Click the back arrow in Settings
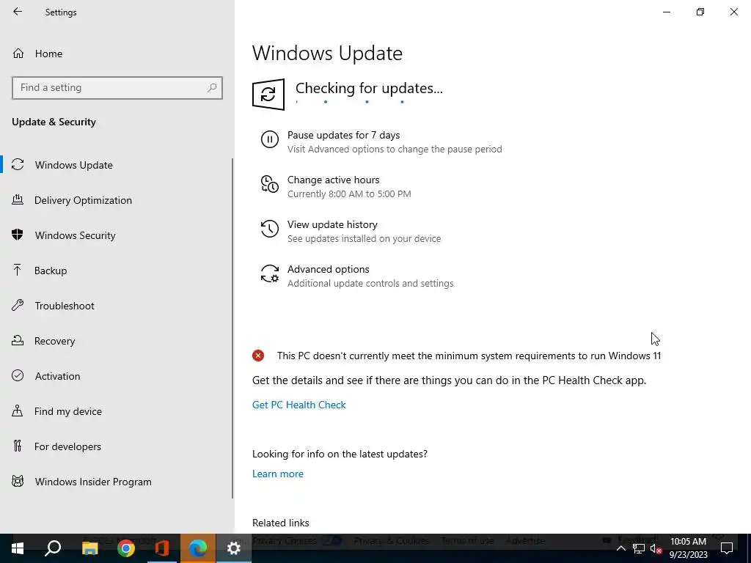The image size is (751, 563). tap(18, 12)
